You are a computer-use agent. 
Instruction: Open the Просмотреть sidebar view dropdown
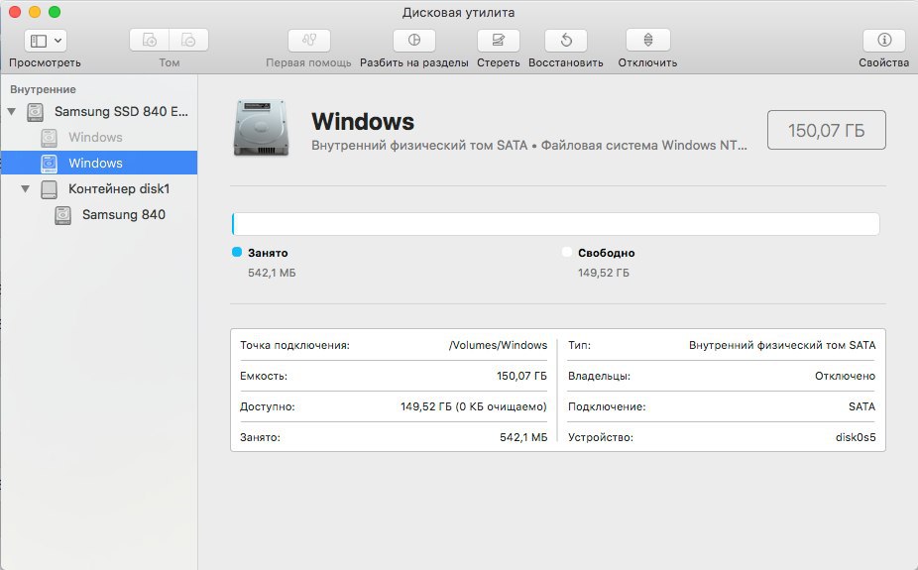tap(46, 41)
